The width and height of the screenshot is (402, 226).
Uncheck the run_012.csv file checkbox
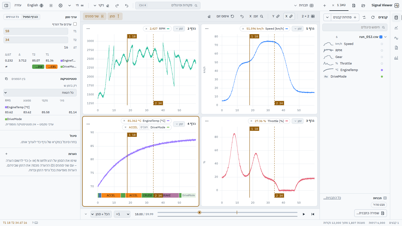[381, 37]
